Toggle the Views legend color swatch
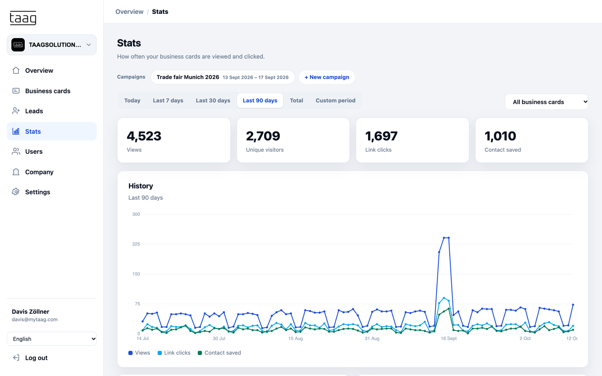This screenshot has width=602, height=376. click(x=131, y=353)
